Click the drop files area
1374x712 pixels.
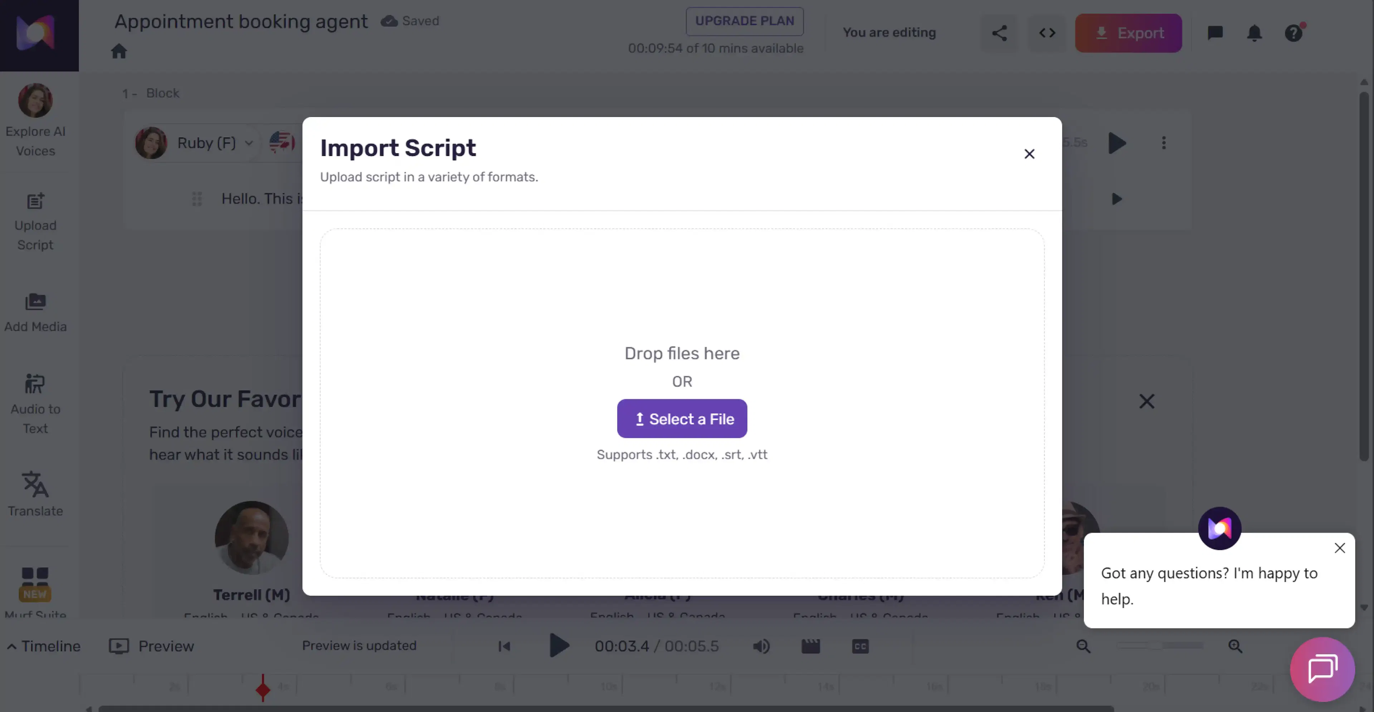coord(682,403)
